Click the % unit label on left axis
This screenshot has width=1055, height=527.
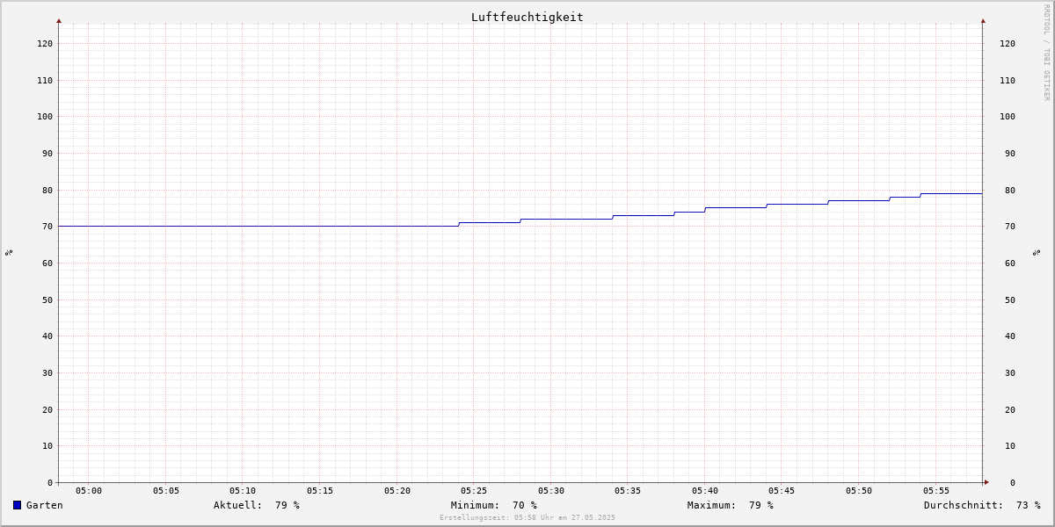click(9, 252)
